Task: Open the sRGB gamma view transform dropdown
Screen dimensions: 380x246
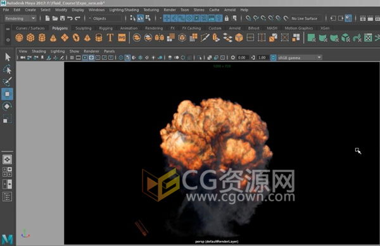Action: point(300,58)
